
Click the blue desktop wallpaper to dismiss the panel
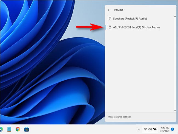pyautogui.click(x=49, y=69)
